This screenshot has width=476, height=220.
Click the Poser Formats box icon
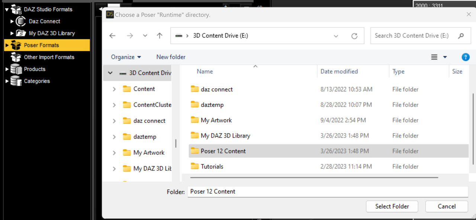[x=16, y=45]
